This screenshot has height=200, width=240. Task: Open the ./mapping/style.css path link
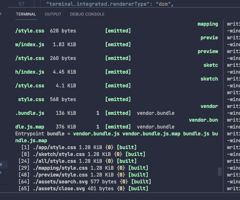(60, 168)
